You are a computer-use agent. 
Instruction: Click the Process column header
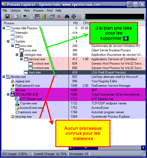click(x=35, y=23)
